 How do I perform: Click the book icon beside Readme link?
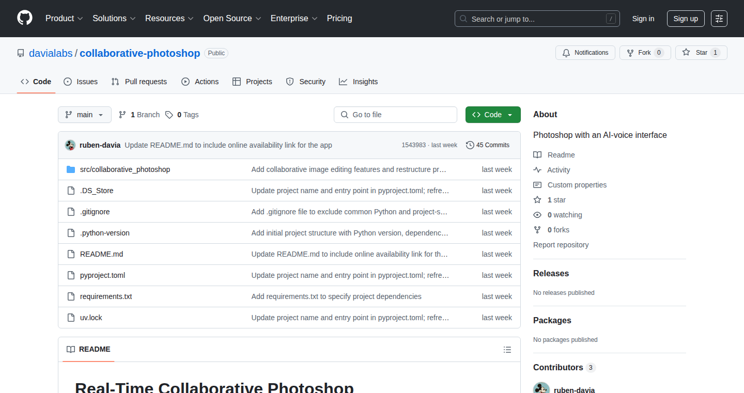tap(537, 155)
